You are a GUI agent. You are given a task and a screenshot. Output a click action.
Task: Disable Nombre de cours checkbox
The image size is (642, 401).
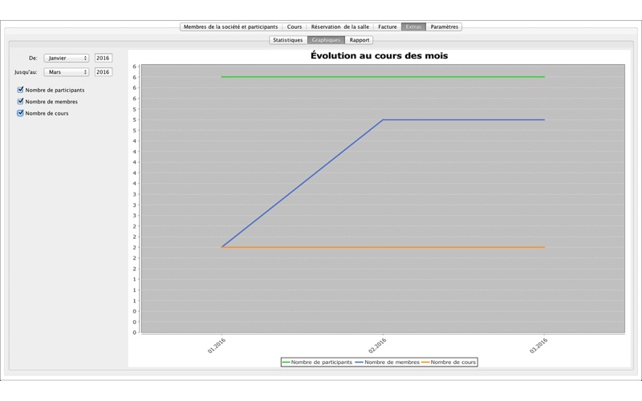click(x=20, y=113)
